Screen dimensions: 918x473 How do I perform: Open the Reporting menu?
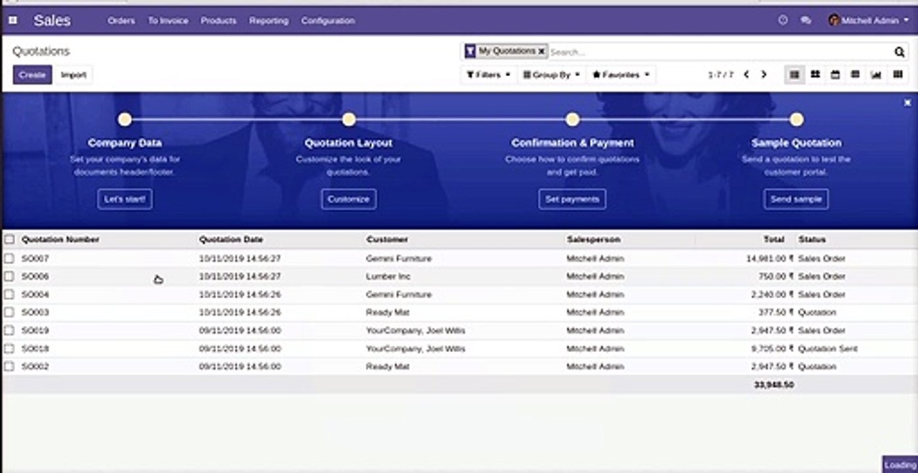point(268,20)
